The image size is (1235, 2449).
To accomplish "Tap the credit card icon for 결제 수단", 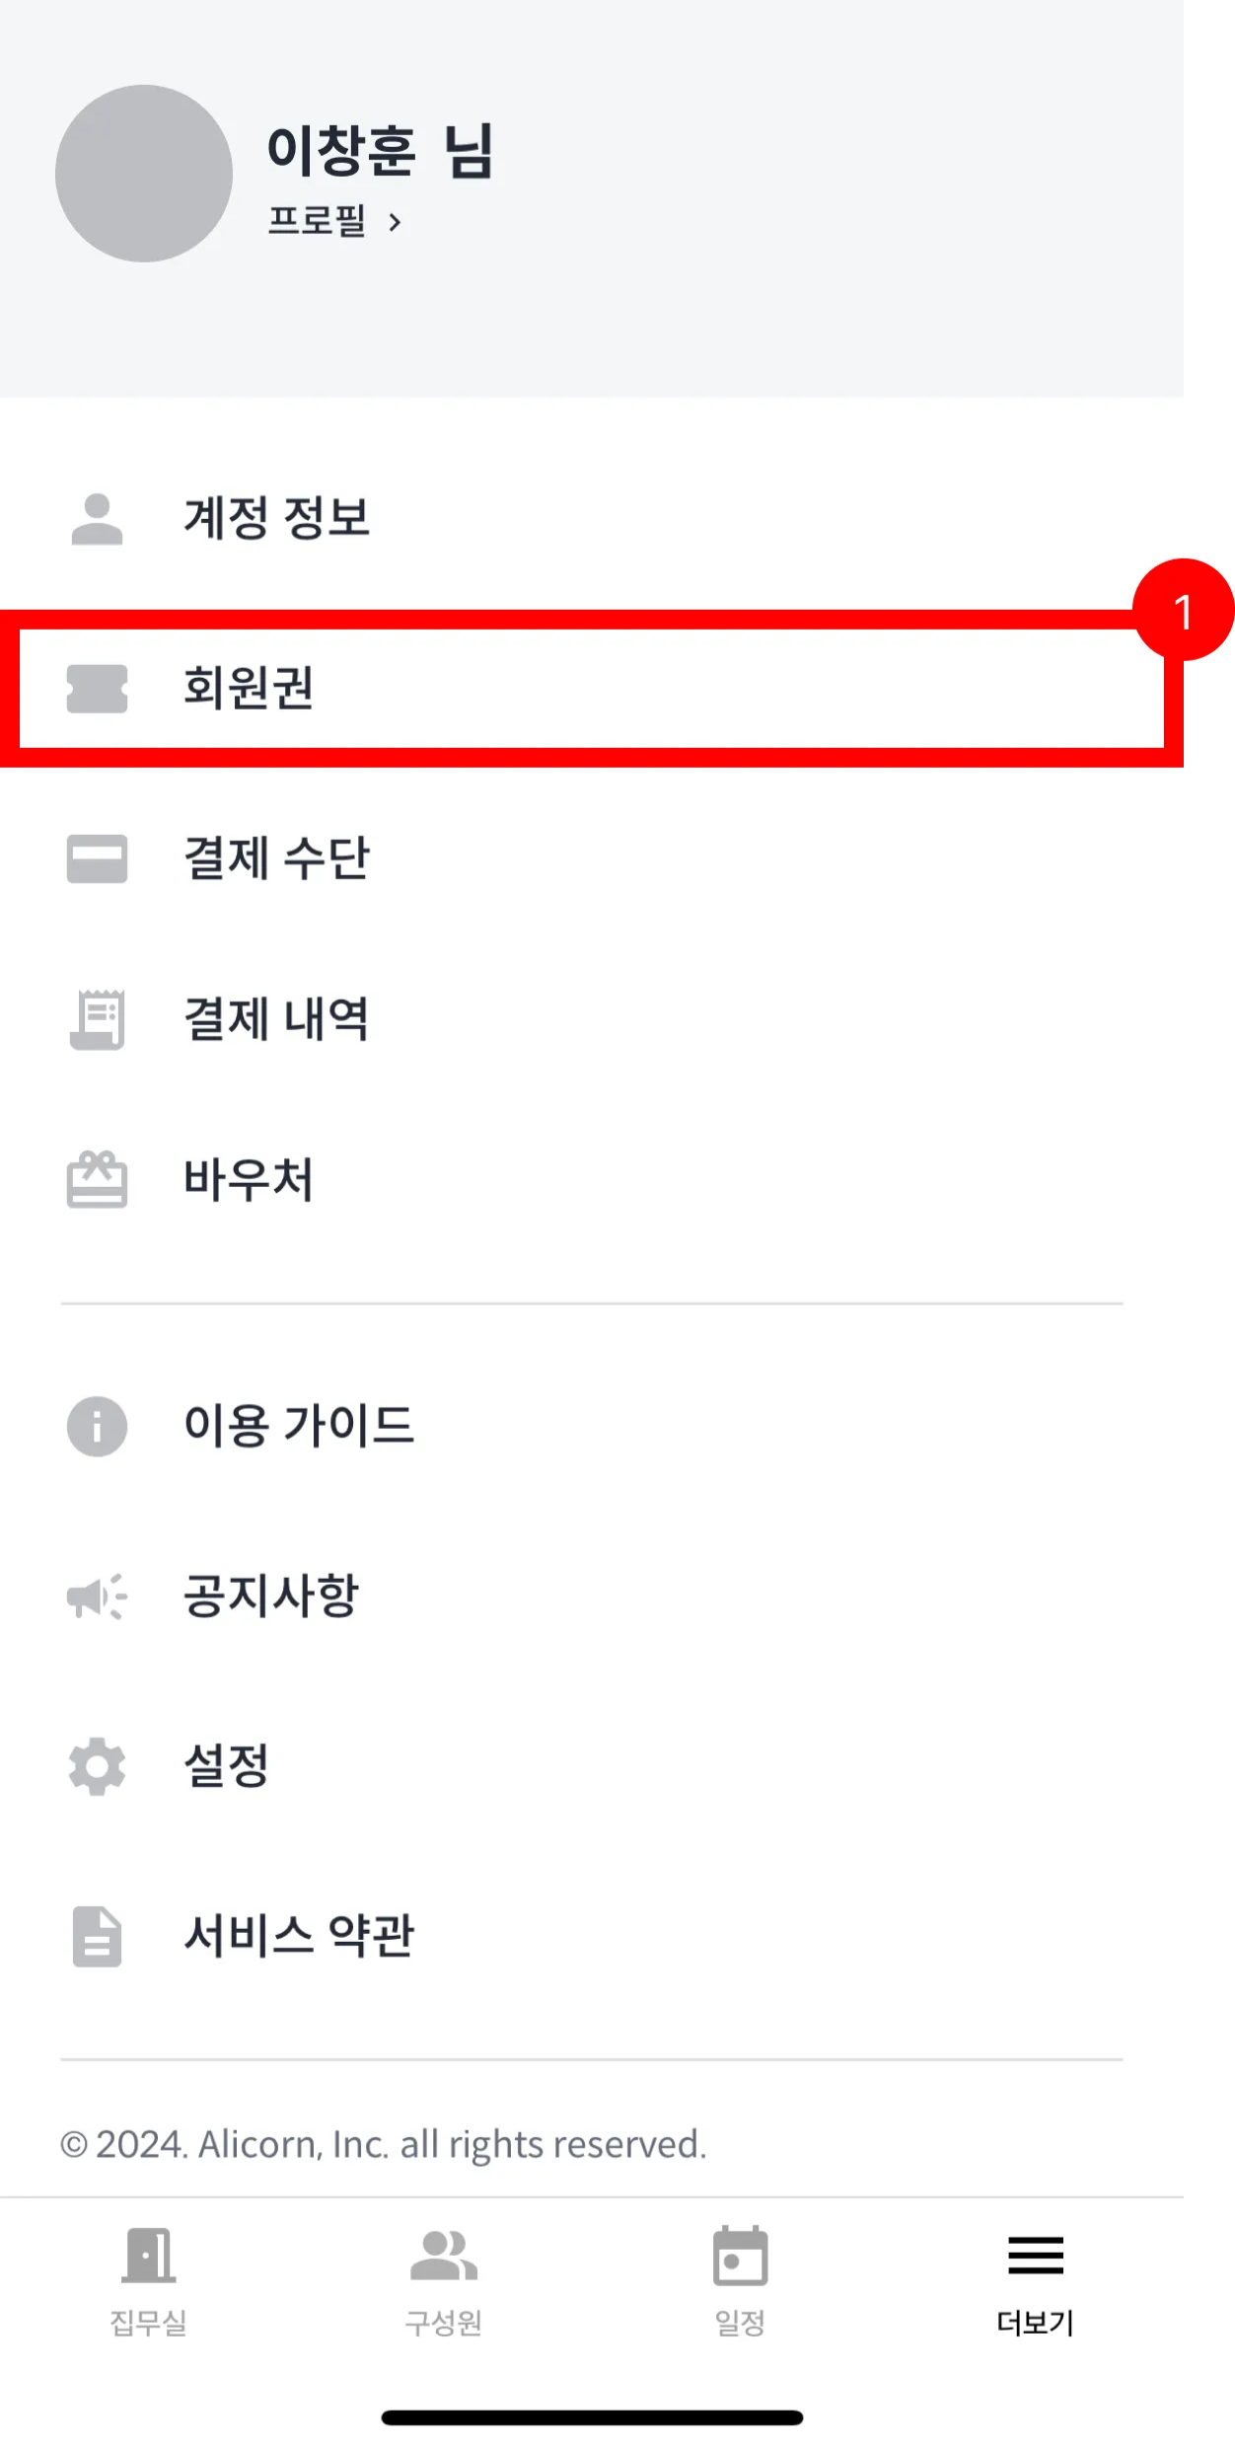I will pyautogui.click(x=97, y=858).
